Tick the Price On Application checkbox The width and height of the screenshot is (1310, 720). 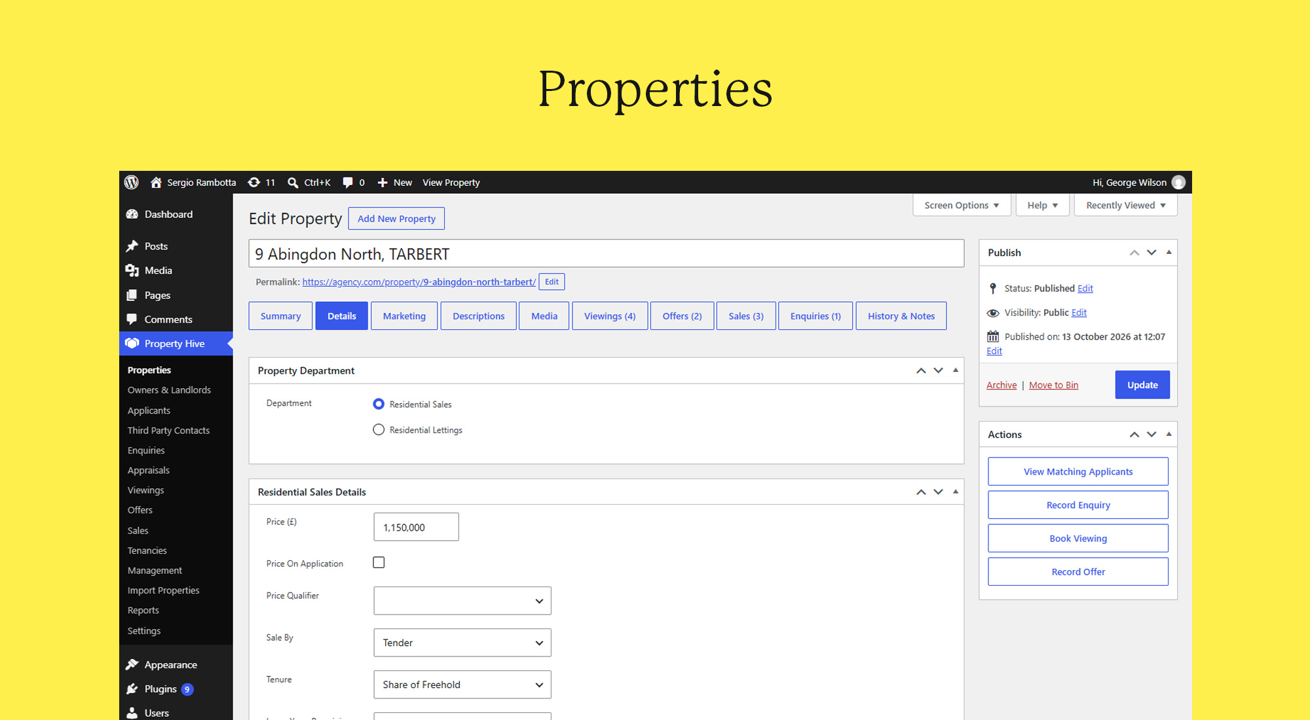pyautogui.click(x=379, y=562)
